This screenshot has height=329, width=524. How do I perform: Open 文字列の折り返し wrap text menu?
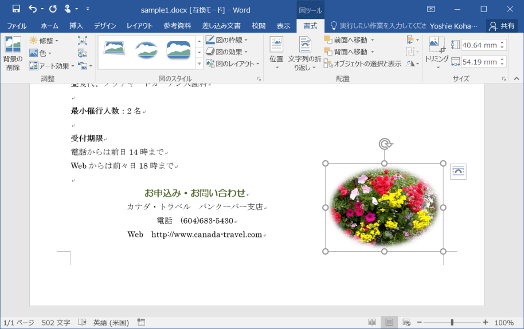(x=304, y=53)
